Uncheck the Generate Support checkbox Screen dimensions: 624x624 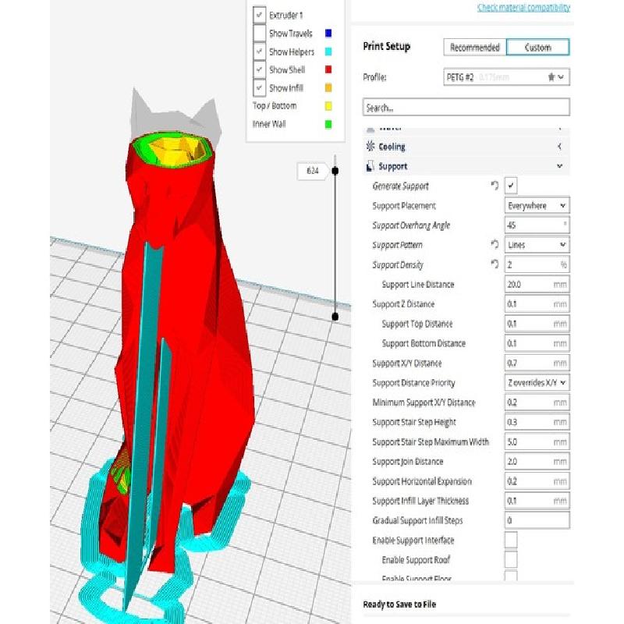click(x=511, y=186)
